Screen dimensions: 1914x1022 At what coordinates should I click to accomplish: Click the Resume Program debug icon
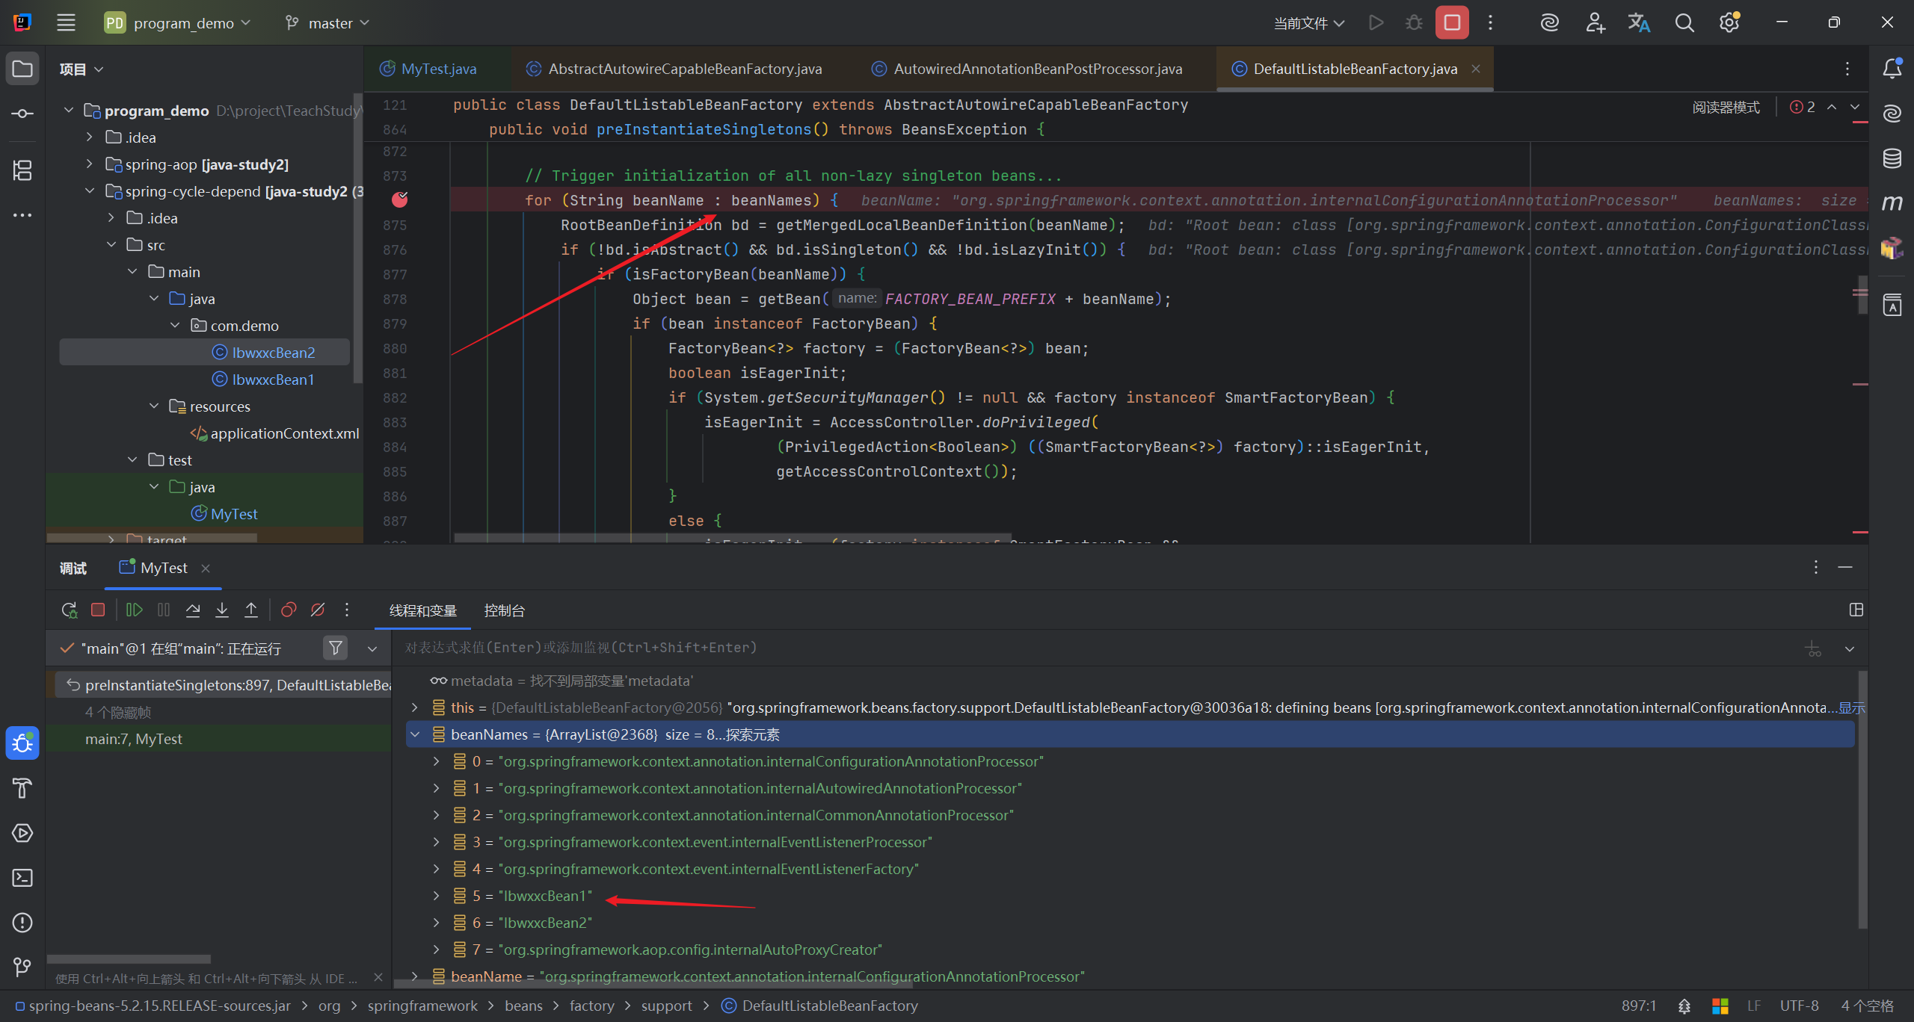point(134,610)
